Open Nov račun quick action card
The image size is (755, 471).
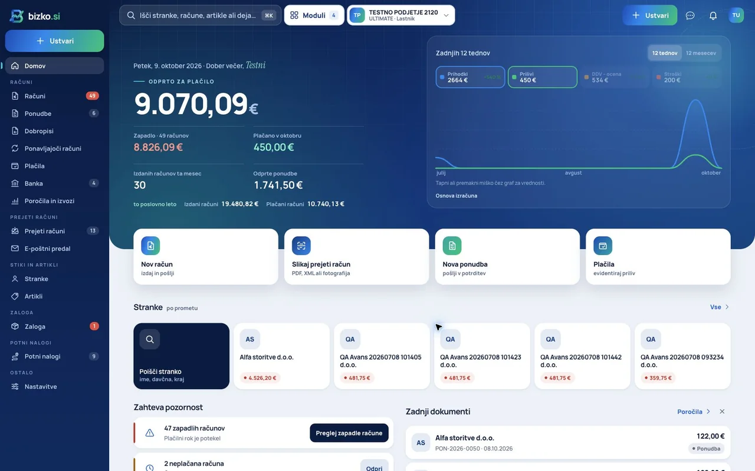206,257
